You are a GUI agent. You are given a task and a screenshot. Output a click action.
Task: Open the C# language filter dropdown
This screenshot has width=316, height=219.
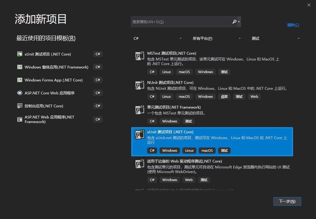coord(157,39)
